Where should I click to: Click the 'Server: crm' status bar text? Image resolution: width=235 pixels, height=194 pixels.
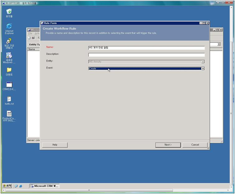coord(33,140)
